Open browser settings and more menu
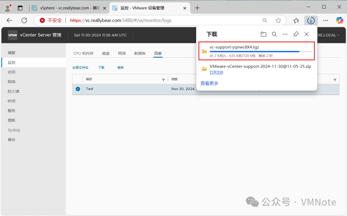 (325, 21)
